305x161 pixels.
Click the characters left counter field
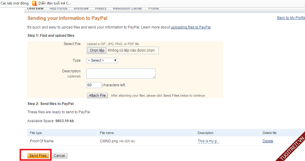94,85
